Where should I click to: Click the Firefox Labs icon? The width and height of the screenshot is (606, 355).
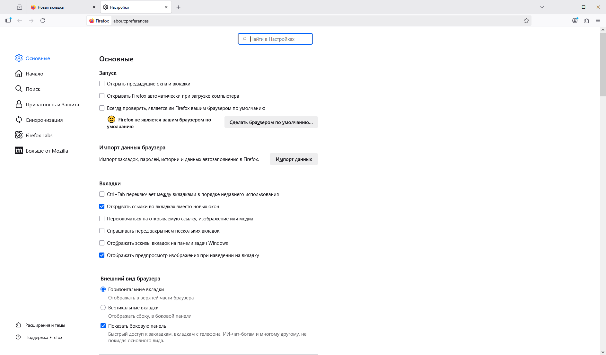tap(19, 135)
